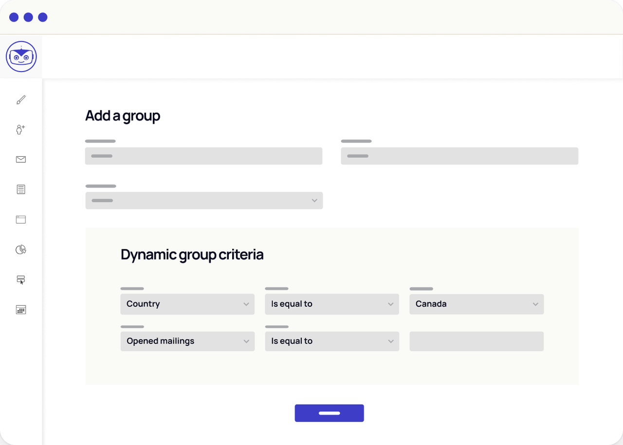Click the top right input field
The height and width of the screenshot is (445, 623).
[x=459, y=156]
